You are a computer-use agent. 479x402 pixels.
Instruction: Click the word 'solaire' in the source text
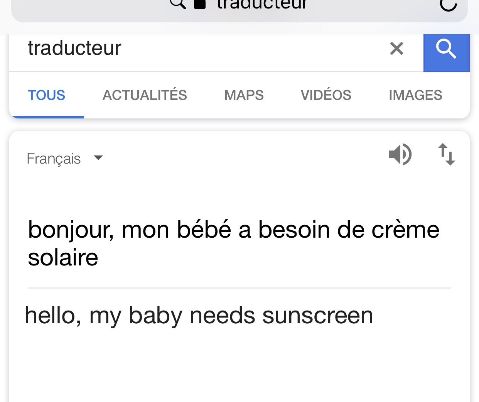coord(63,258)
